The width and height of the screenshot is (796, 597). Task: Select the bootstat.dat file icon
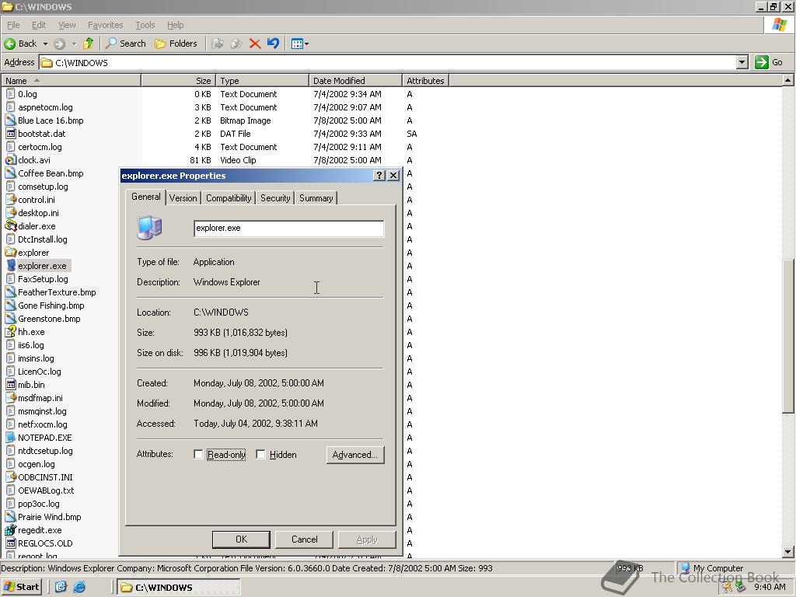click(x=11, y=134)
